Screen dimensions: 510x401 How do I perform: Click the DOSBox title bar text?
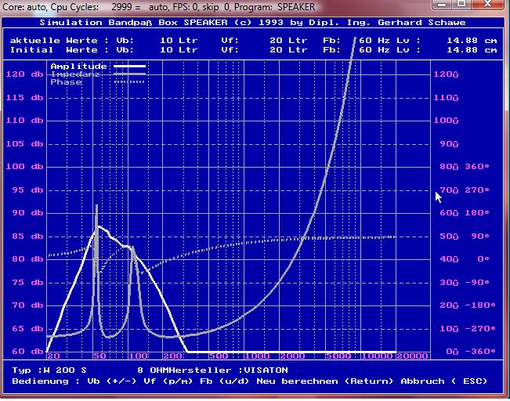(159, 7)
